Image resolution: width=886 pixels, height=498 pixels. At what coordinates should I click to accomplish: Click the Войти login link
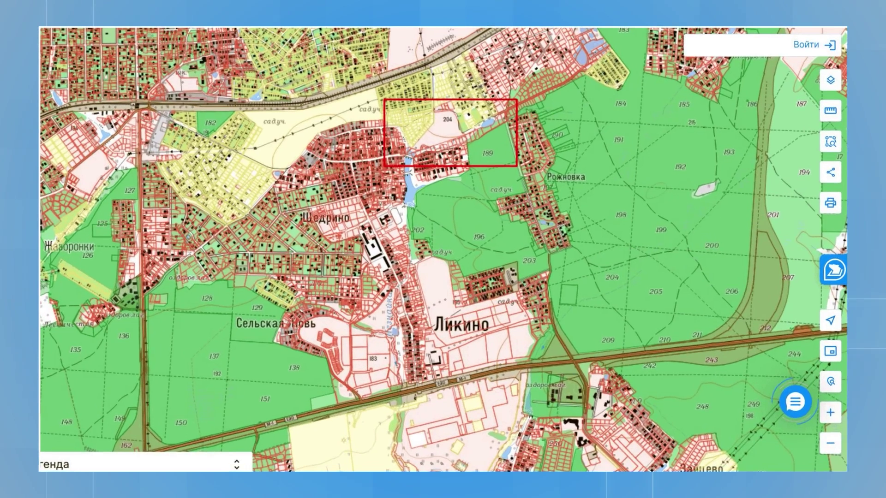coord(806,45)
